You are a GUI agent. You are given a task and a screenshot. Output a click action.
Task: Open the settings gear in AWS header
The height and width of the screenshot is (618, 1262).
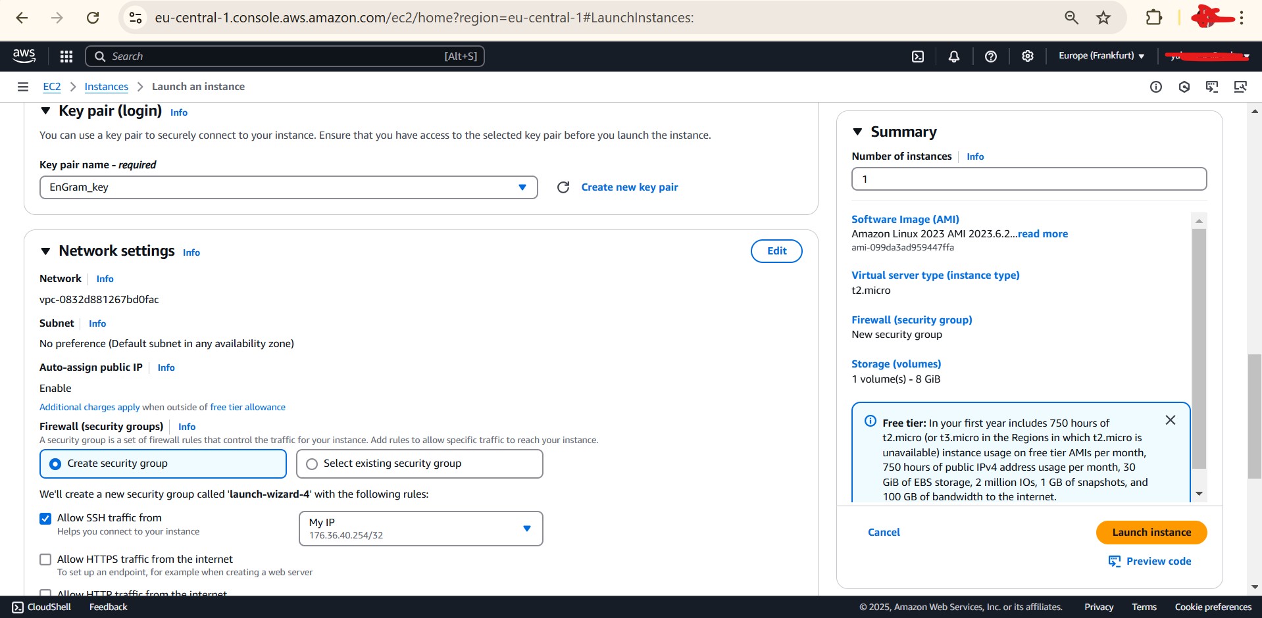1027,57
